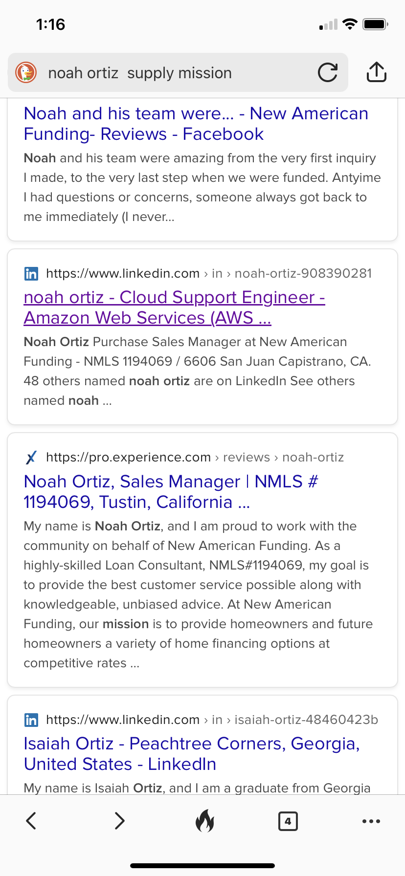Click the LinkedIn favicon beside isaiah-ortiz URL

[31, 720]
